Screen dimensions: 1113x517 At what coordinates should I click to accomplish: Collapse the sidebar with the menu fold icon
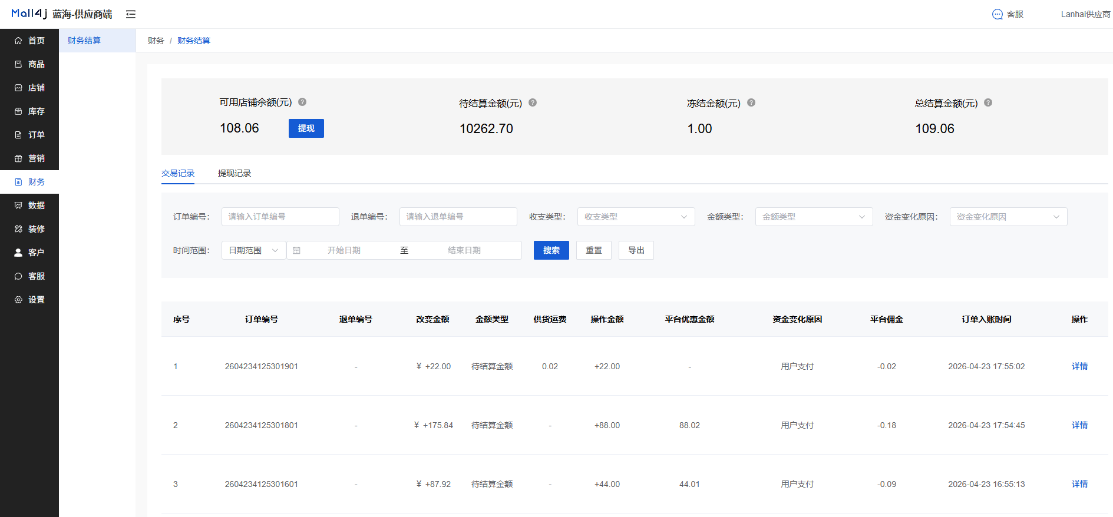131,14
